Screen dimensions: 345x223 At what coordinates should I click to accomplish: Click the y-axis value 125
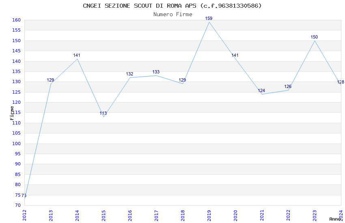click(17, 92)
